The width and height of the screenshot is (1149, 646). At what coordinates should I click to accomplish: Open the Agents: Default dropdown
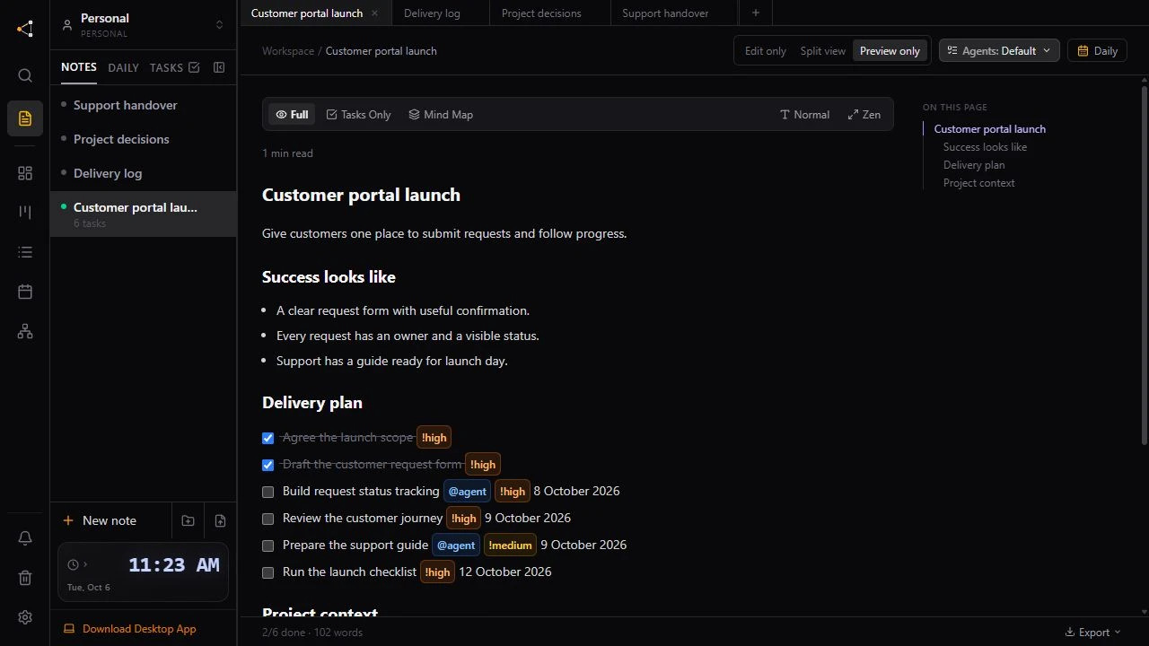click(x=999, y=51)
